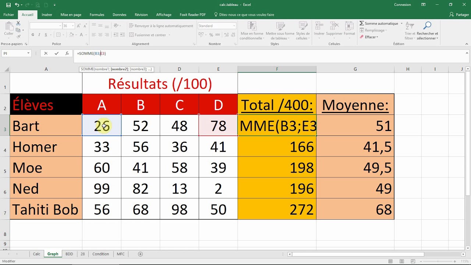Cancel formula entry with the X icon
471x265 pixels.
[x=46, y=53]
